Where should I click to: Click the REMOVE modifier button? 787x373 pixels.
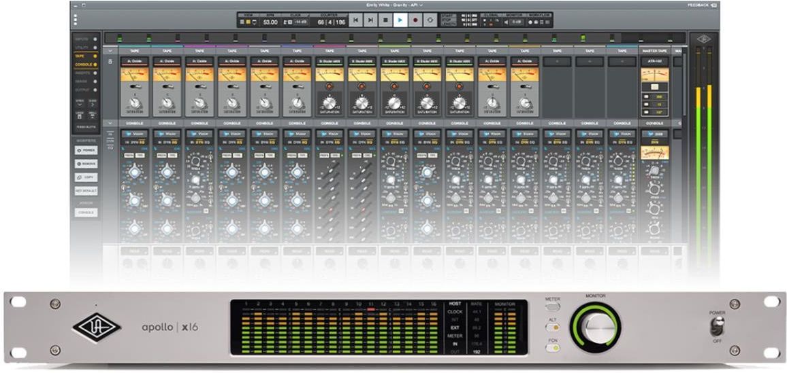point(86,164)
